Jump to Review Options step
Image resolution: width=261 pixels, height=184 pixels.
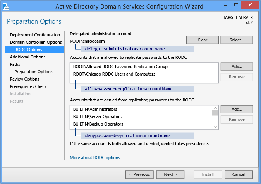[x=24, y=79]
